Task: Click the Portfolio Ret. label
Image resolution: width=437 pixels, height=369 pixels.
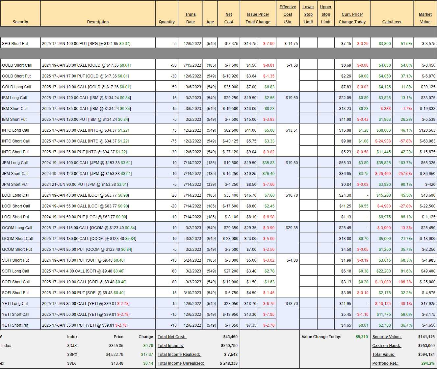Action: (386, 363)
